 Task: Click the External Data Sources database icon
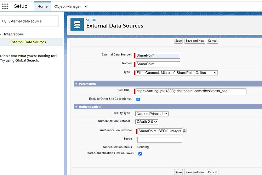point(77,24)
